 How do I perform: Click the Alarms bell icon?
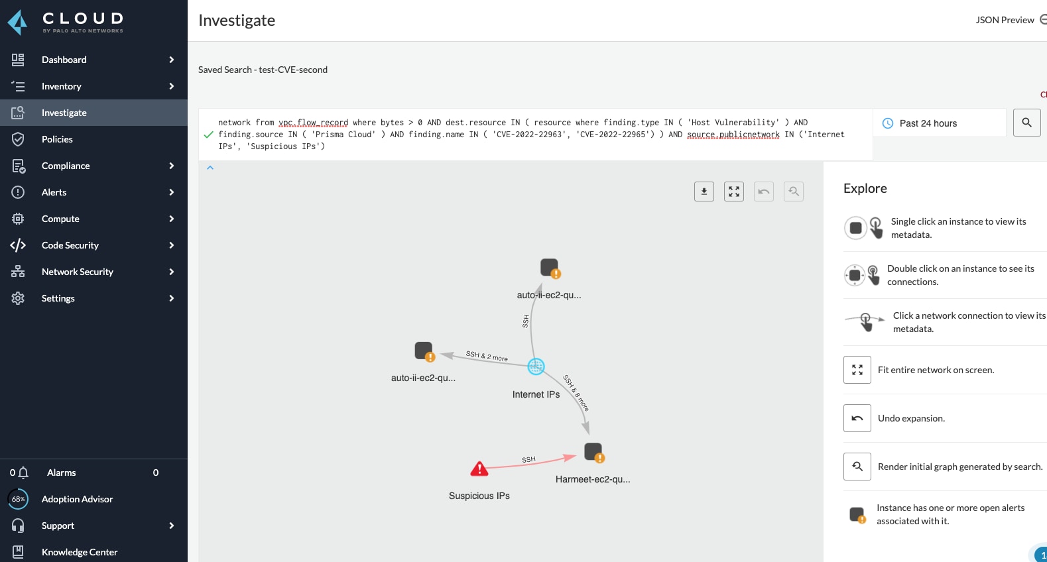[x=23, y=473]
